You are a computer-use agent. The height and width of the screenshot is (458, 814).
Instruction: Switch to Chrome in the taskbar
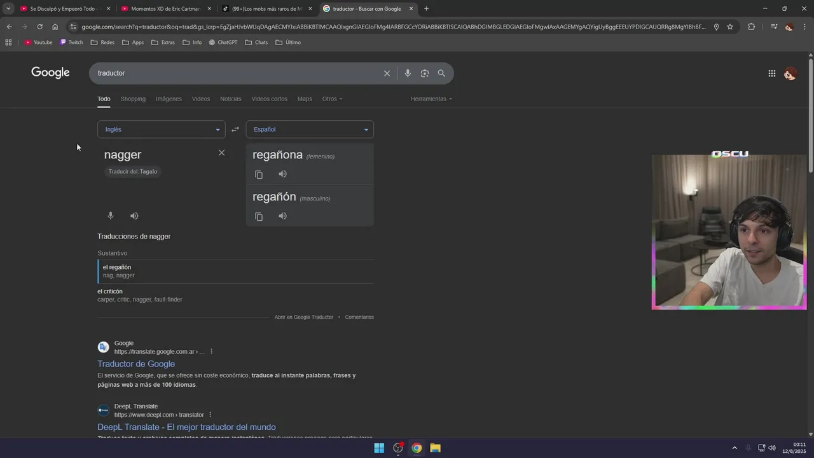point(417,448)
